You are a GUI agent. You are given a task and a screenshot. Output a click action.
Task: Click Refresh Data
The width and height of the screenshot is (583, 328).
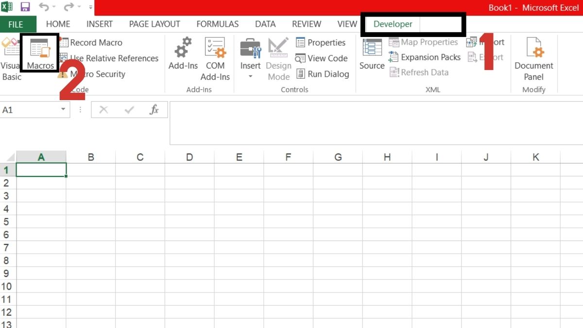point(419,72)
